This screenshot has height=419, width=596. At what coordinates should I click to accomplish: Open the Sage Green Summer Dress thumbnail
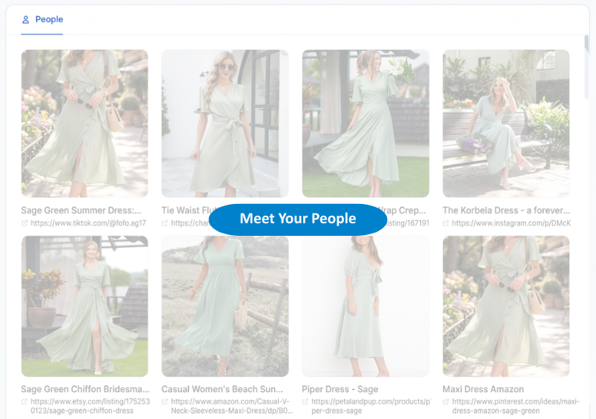[85, 123]
